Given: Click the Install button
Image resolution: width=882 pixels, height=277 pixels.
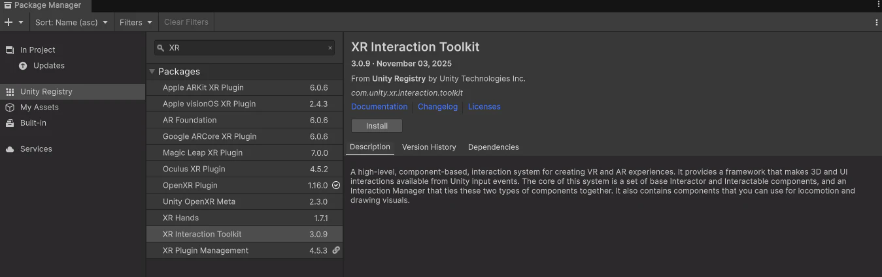Looking at the screenshot, I should point(377,126).
